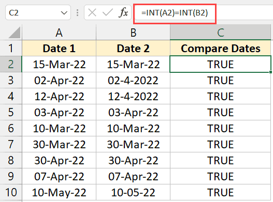
Task: Select cell C2 showing TRUE
Action: [220, 64]
